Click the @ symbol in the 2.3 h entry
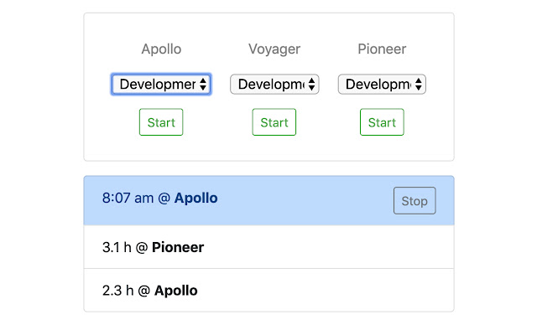537x335 pixels. click(144, 291)
